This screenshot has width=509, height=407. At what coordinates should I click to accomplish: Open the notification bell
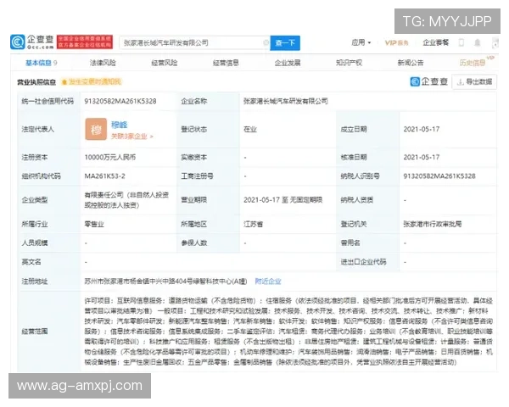(x=477, y=42)
